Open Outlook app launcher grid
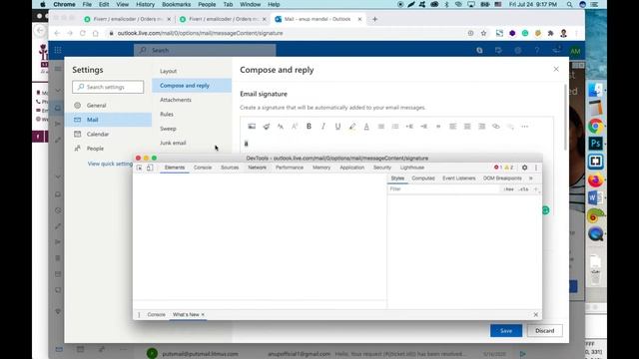The image size is (639, 359). click(x=58, y=50)
